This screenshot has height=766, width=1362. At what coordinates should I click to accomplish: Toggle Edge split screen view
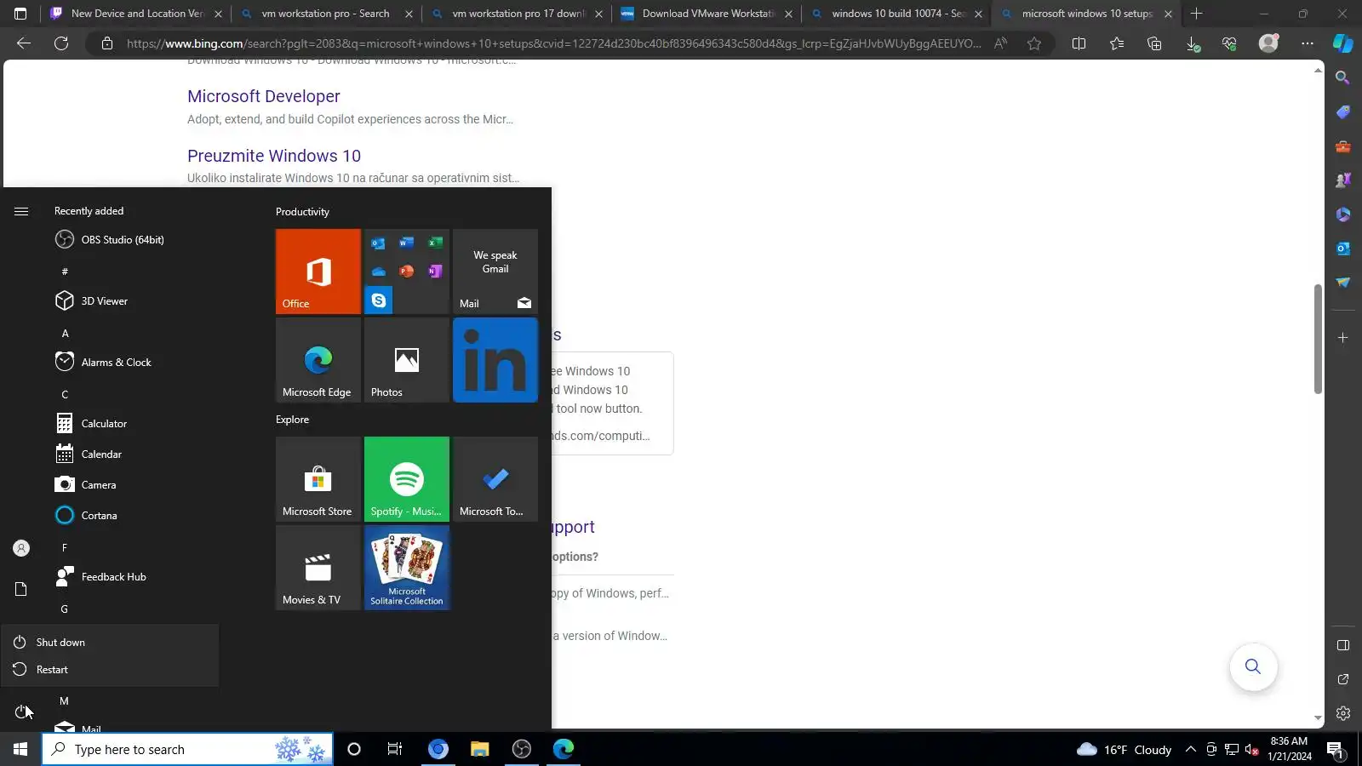pos(1079,43)
